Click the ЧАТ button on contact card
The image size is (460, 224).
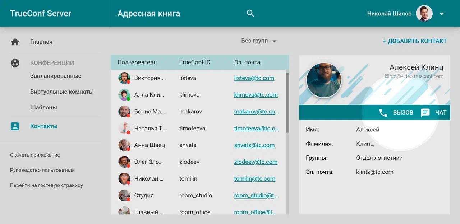coord(434,113)
